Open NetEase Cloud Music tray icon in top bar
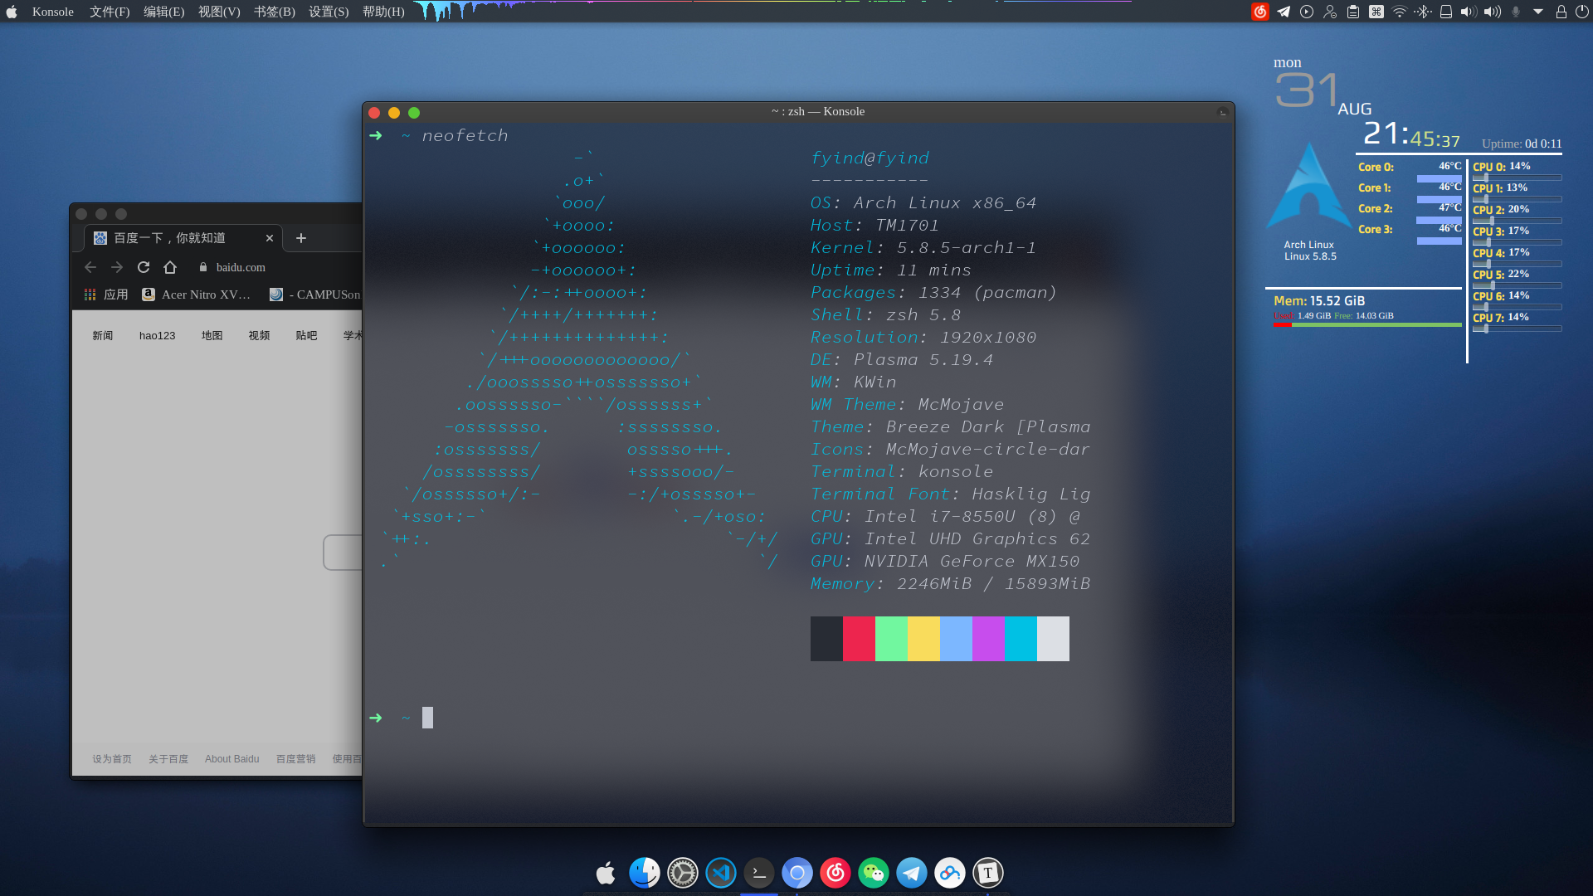 click(1259, 12)
